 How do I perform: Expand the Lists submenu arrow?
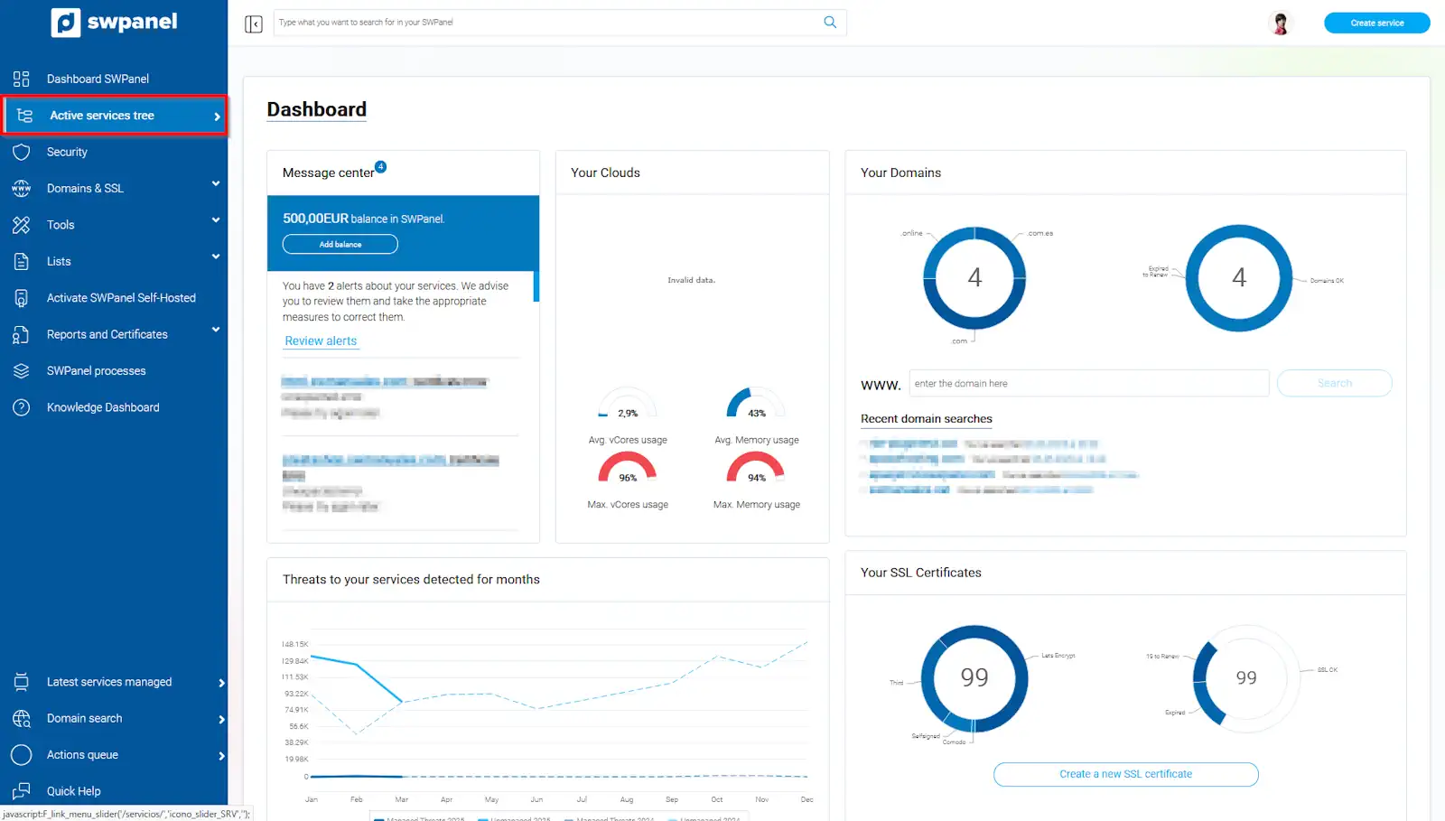[216, 257]
